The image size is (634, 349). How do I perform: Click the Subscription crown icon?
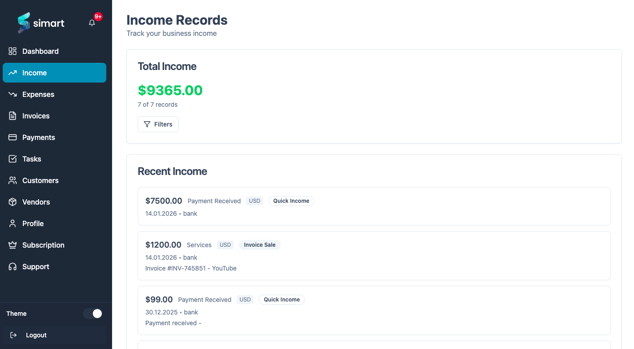tap(13, 245)
